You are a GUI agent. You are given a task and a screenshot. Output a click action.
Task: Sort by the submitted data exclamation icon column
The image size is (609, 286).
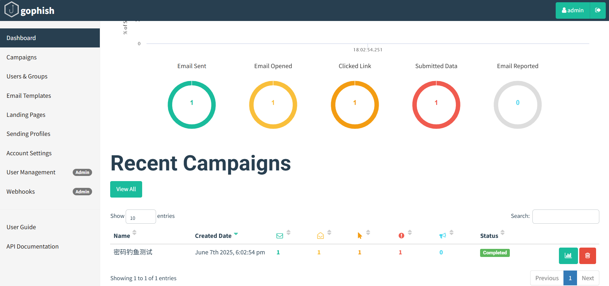(401, 236)
